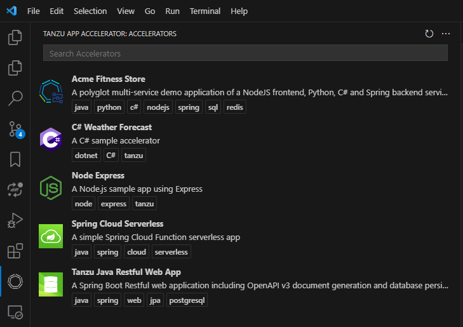Click the spring tag on Spring Cloud Serverless

(107, 251)
